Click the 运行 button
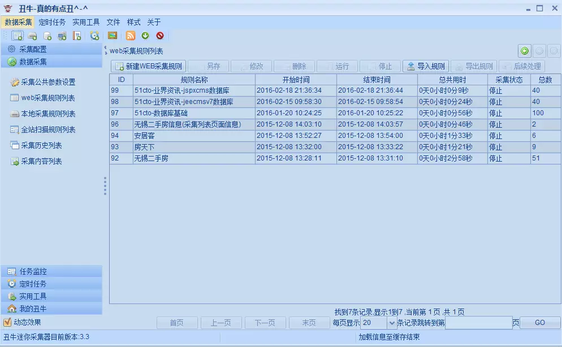The image size is (562, 347). (337, 66)
